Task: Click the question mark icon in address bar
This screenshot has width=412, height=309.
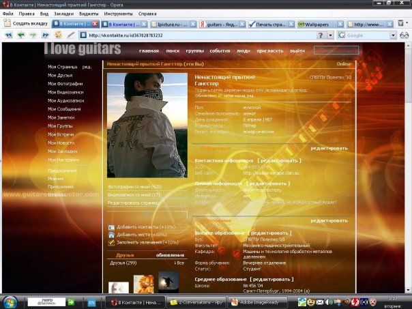Action: [x=321, y=35]
